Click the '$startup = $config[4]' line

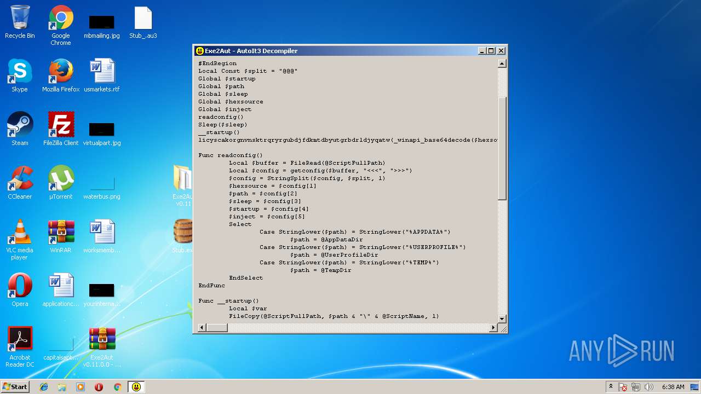pyautogui.click(x=269, y=209)
